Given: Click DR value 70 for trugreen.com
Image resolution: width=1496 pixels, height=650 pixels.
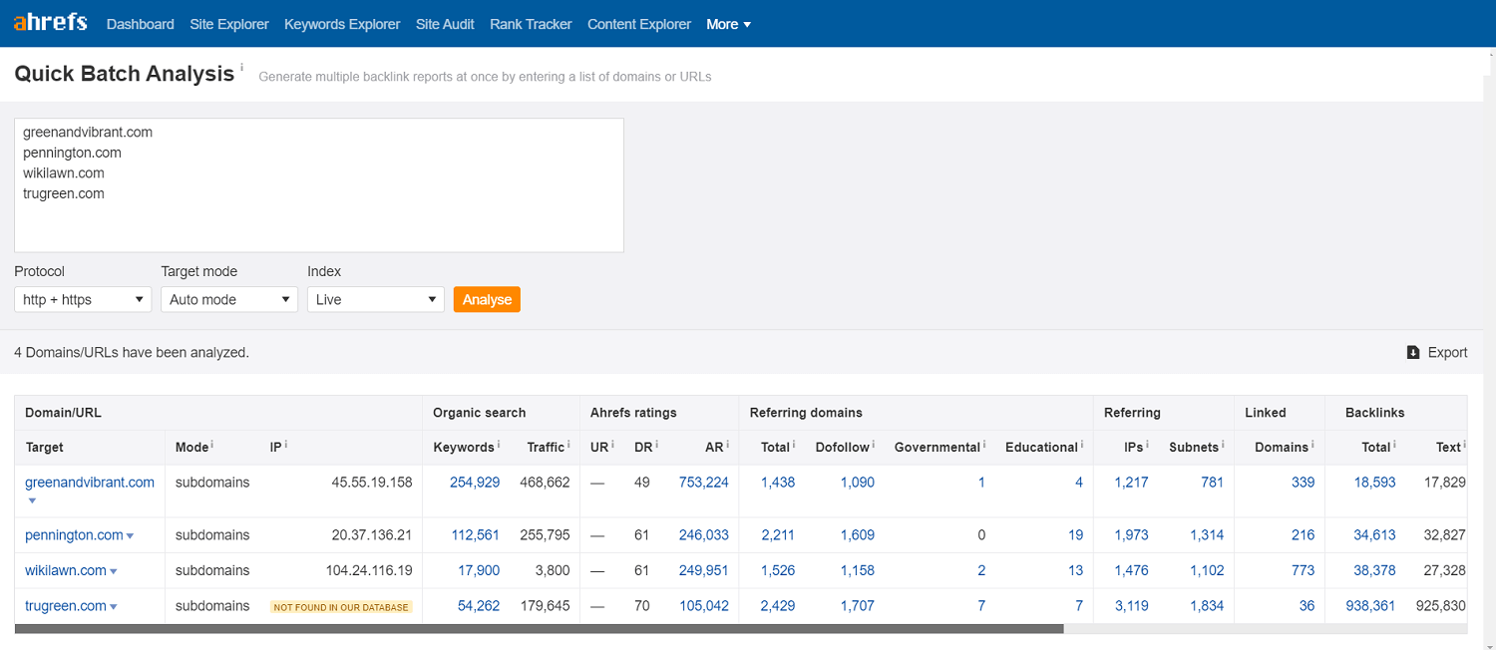Looking at the screenshot, I should click(641, 606).
